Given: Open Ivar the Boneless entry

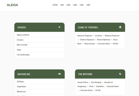Looking at the screenshot, I should pyautogui.click(x=39, y=55).
